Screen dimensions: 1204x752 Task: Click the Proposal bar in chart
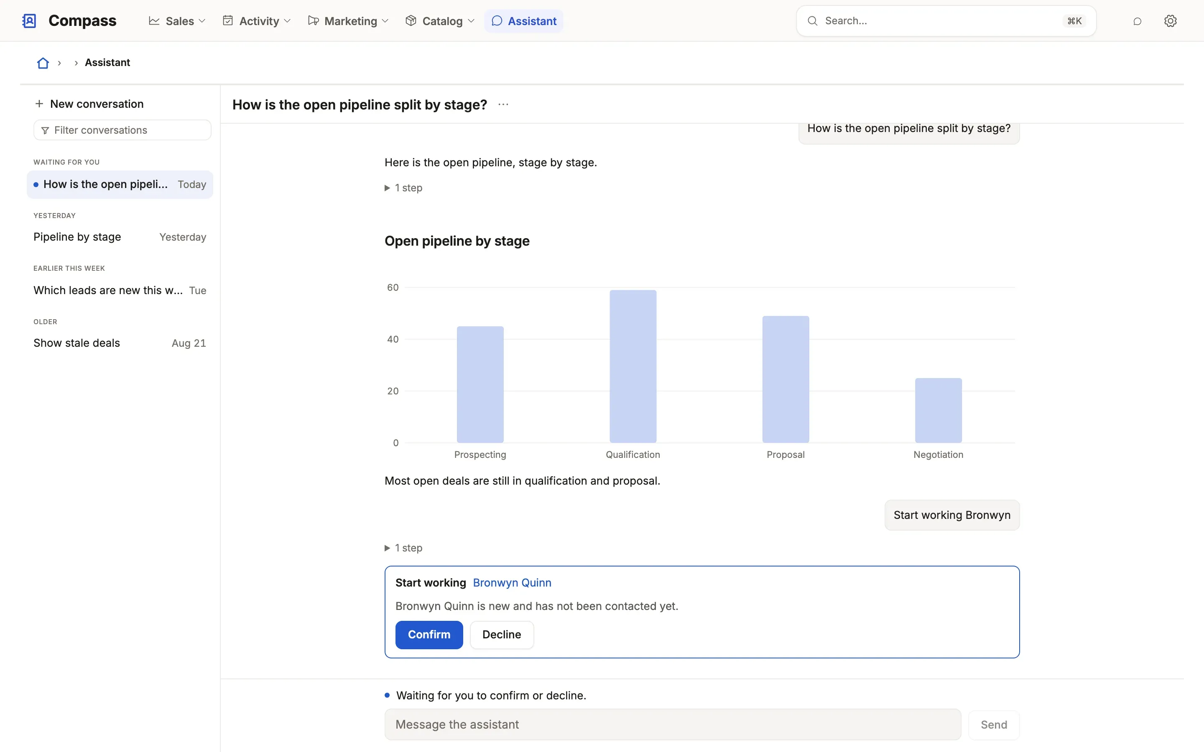point(786,379)
